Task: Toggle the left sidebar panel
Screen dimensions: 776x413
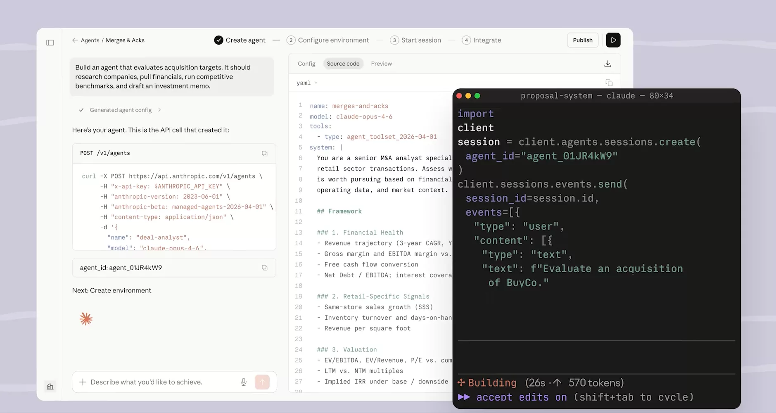Action: pyautogui.click(x=50, y=43)
